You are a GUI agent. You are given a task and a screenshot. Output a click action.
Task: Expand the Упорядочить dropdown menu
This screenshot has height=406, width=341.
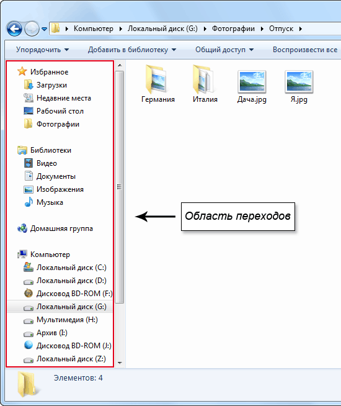(x=43, y=50)
